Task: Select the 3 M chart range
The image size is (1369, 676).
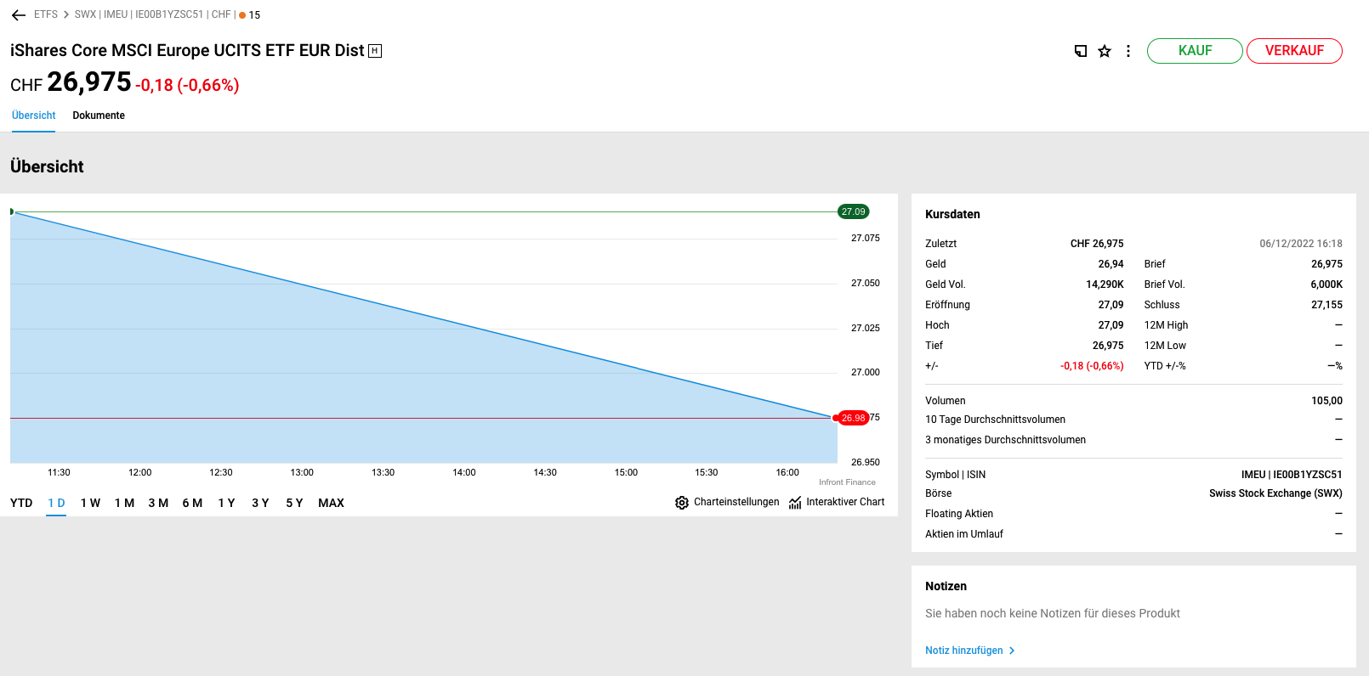Action: click(x=158, y=503)
